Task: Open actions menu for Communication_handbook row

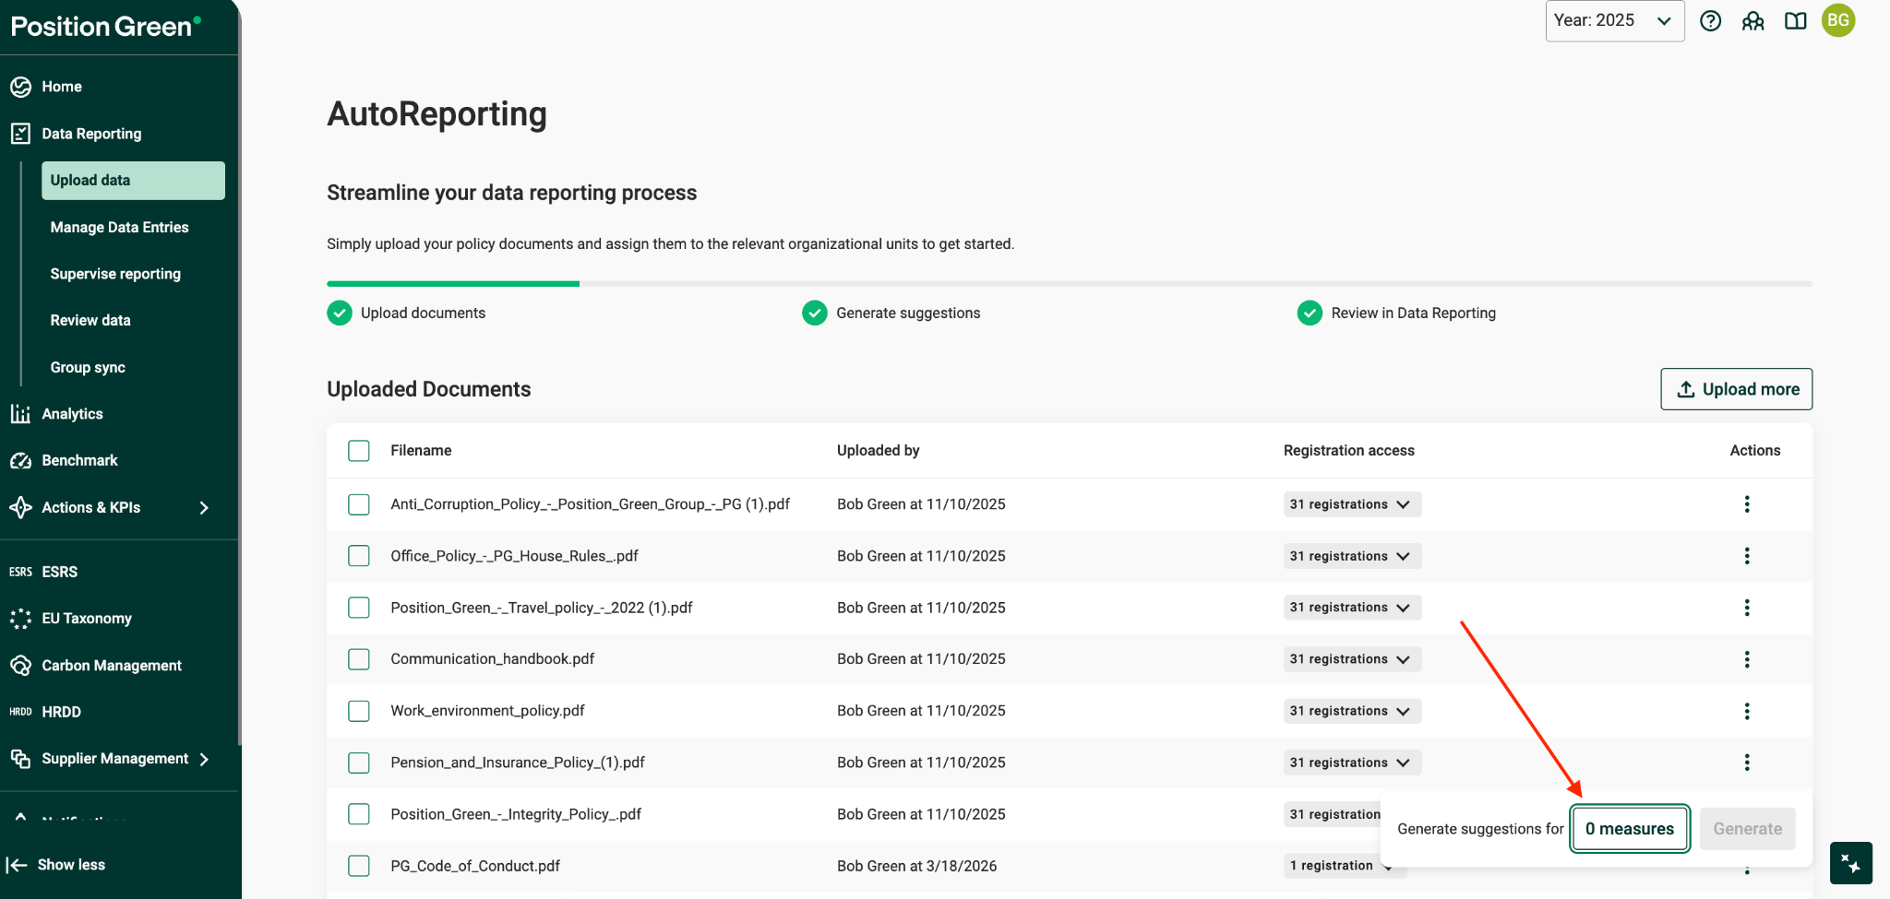Action: [1746, 659]
